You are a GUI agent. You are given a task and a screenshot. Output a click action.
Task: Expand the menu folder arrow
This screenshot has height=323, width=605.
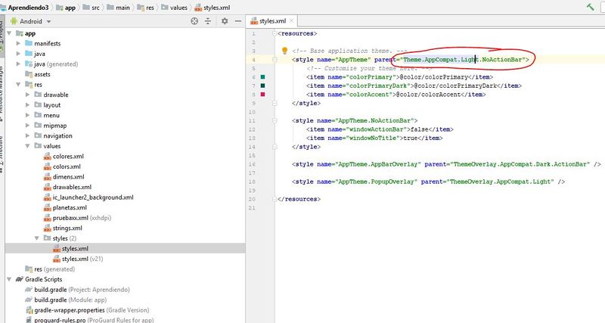tap(27, 115)
